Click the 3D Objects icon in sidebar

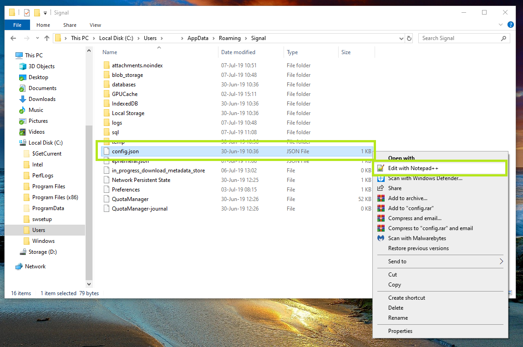[x=23, y=66]
